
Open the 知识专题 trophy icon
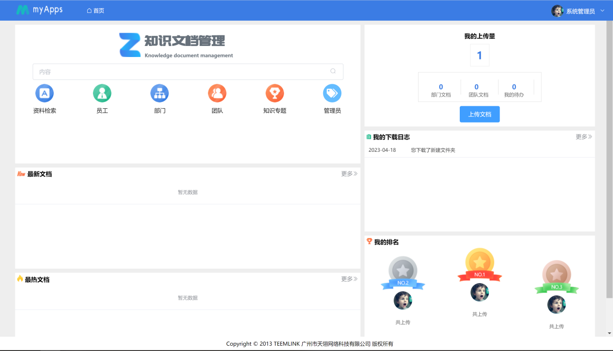click(274, 93)
